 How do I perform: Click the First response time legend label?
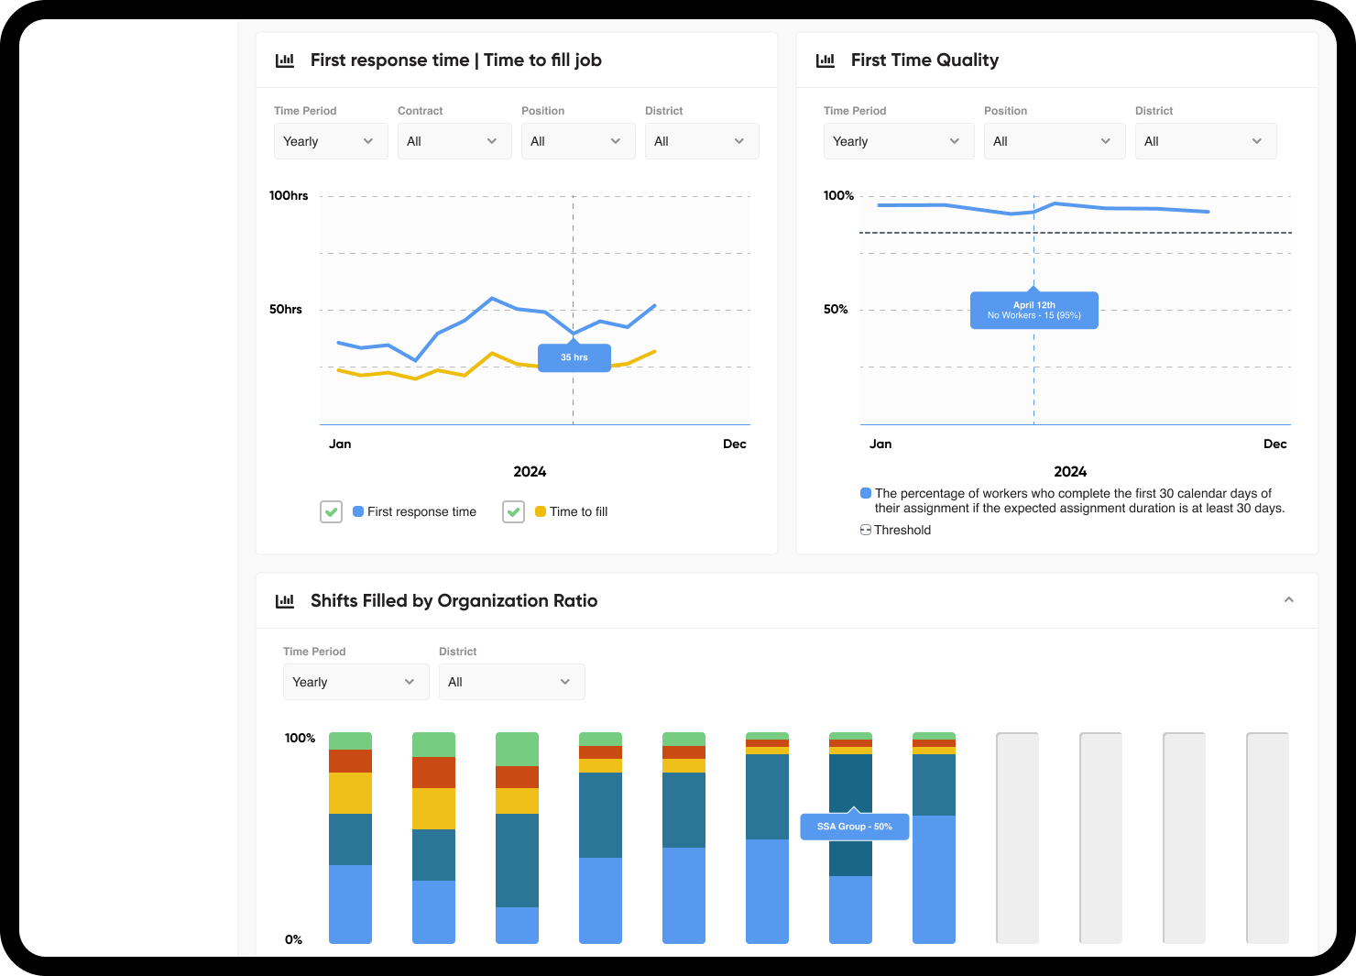(421, 511)
